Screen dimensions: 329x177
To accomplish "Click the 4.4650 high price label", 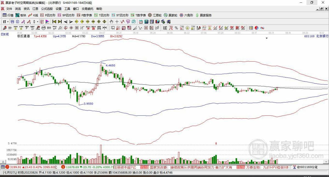I will (110, 65).
